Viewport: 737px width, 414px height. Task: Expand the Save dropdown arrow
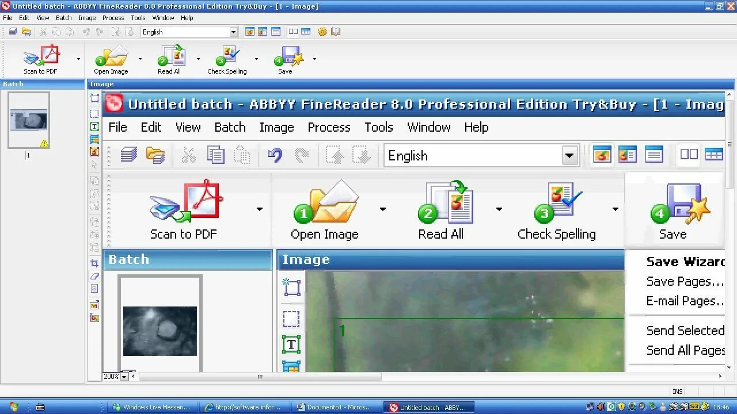point(314,59)
